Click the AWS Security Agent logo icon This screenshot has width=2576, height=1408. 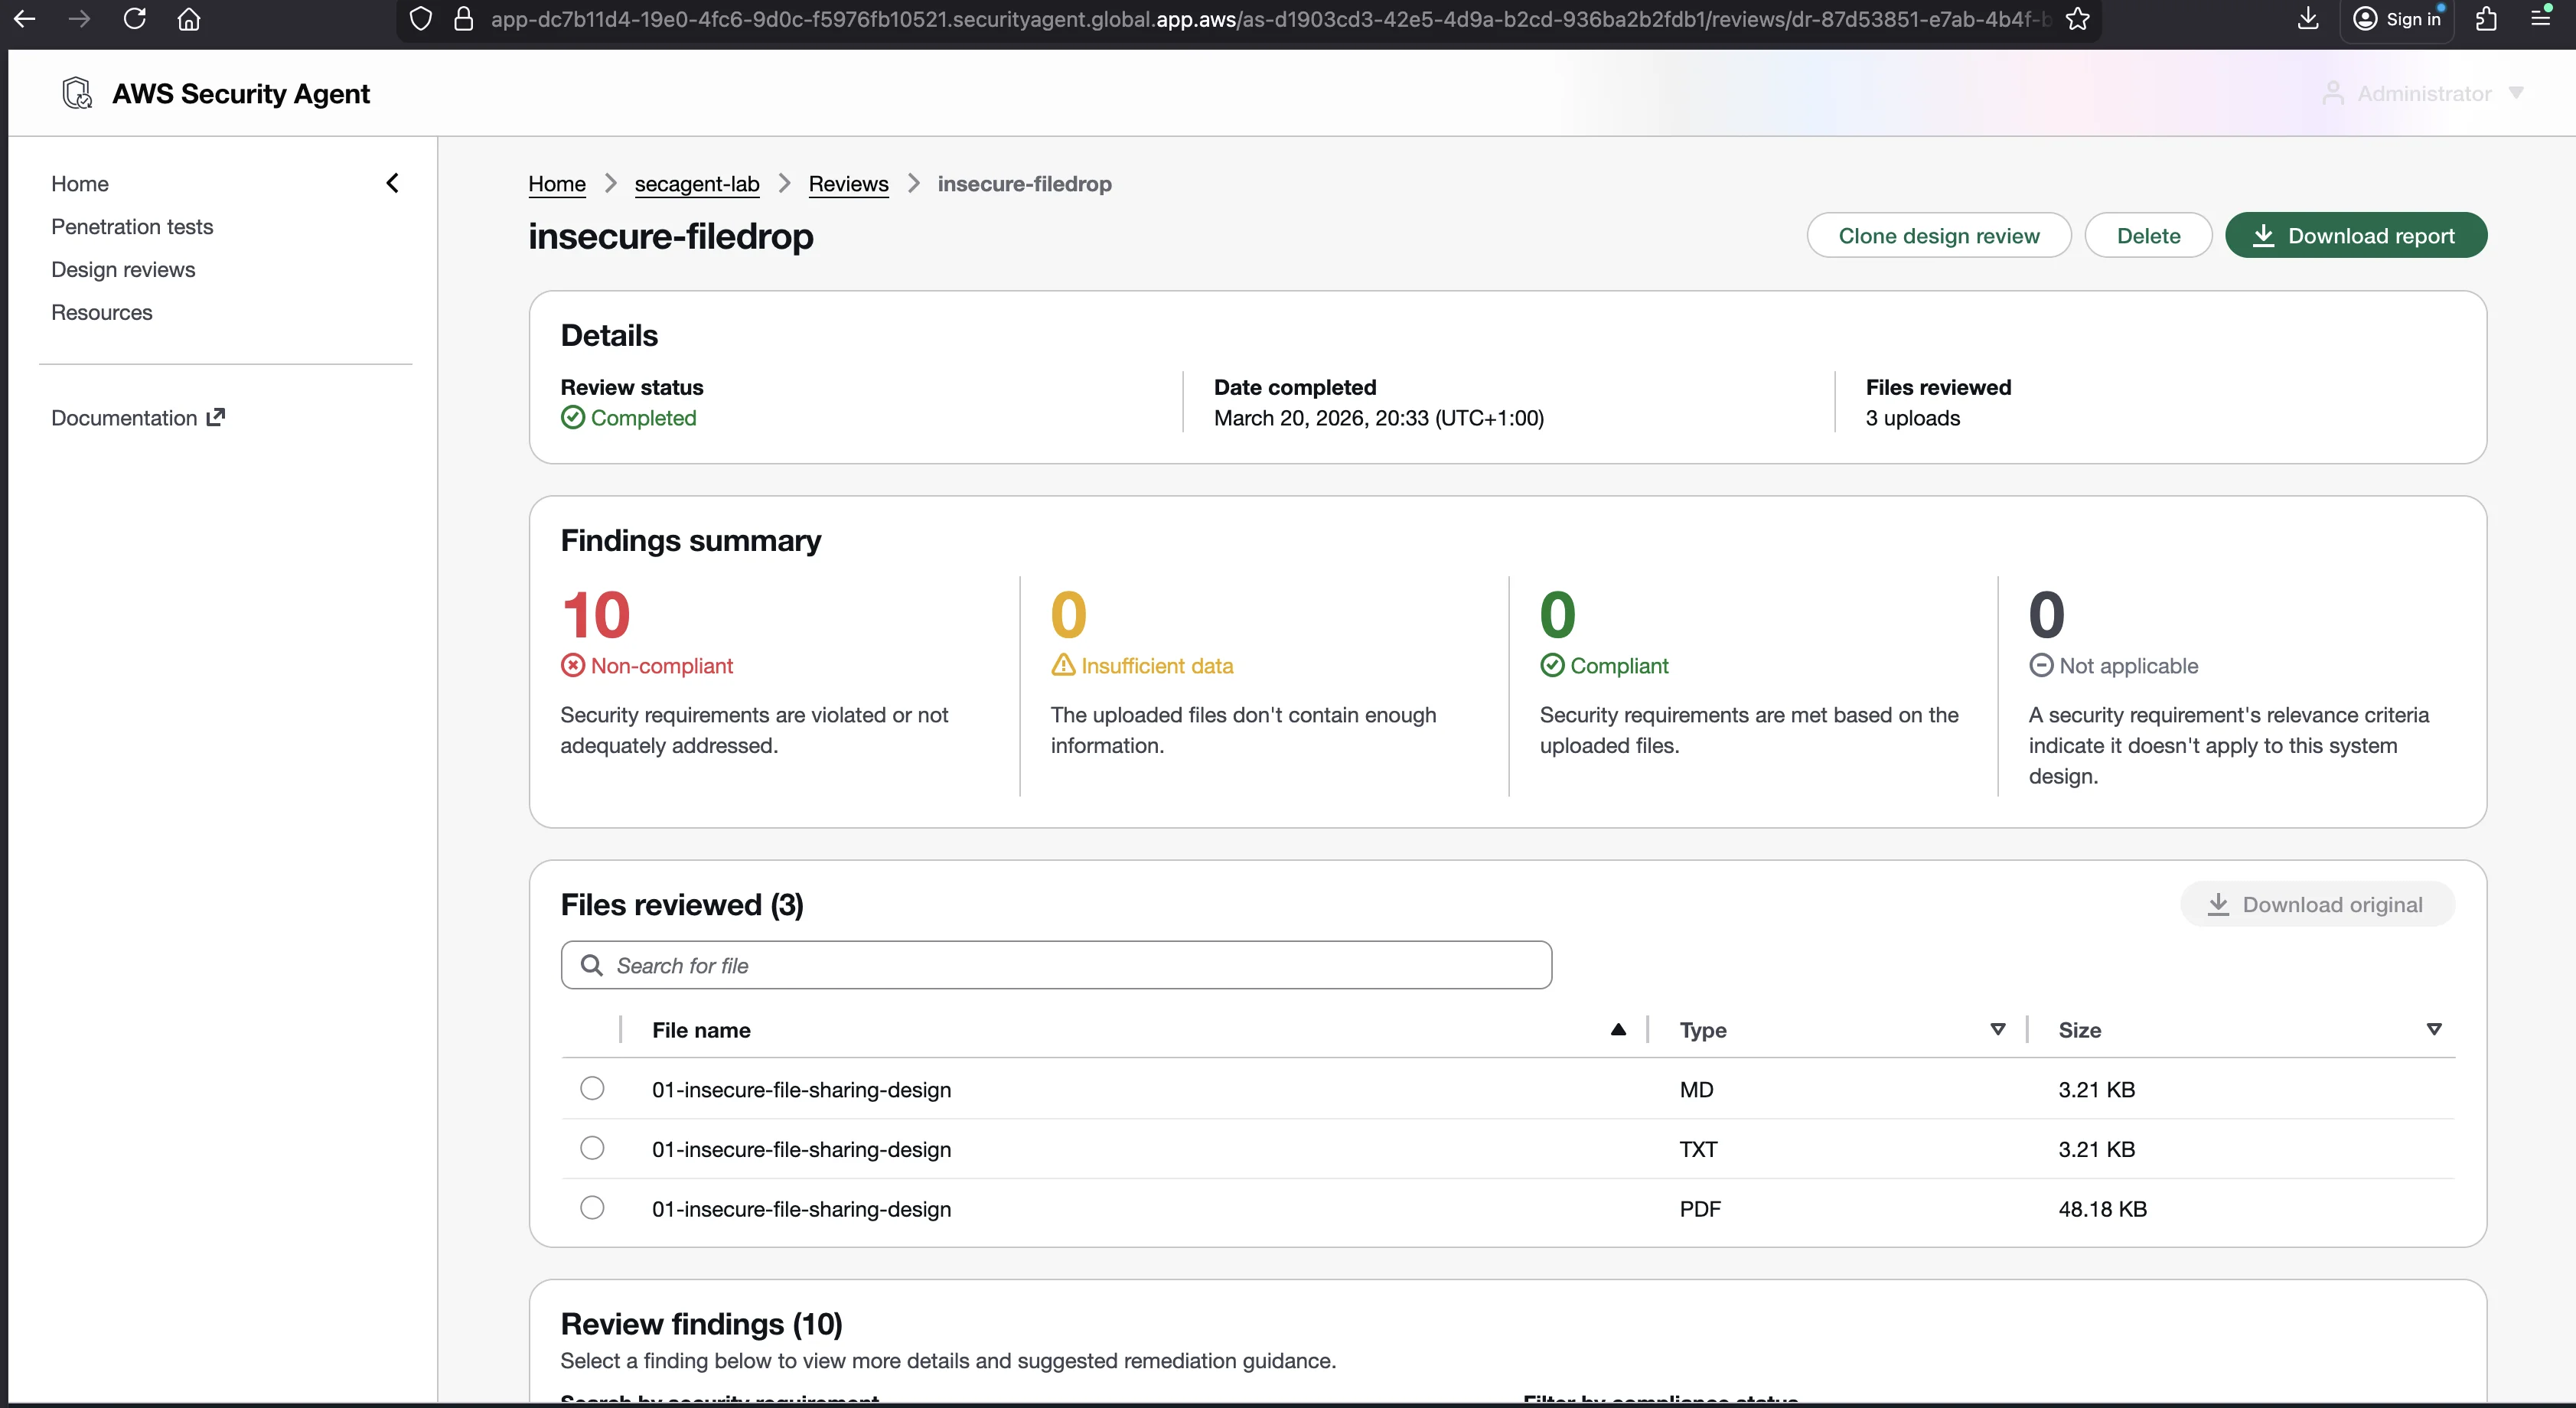[x=77, y=93]
